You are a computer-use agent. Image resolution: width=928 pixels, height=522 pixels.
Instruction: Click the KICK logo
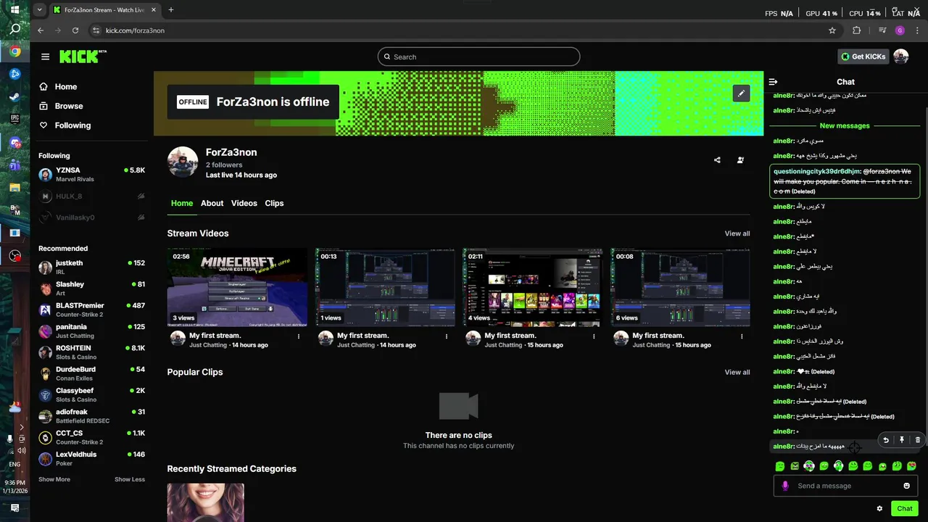[82, 57]
